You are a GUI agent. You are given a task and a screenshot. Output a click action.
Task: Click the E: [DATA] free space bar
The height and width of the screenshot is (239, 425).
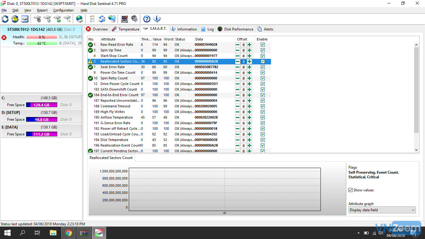(42, 134)
